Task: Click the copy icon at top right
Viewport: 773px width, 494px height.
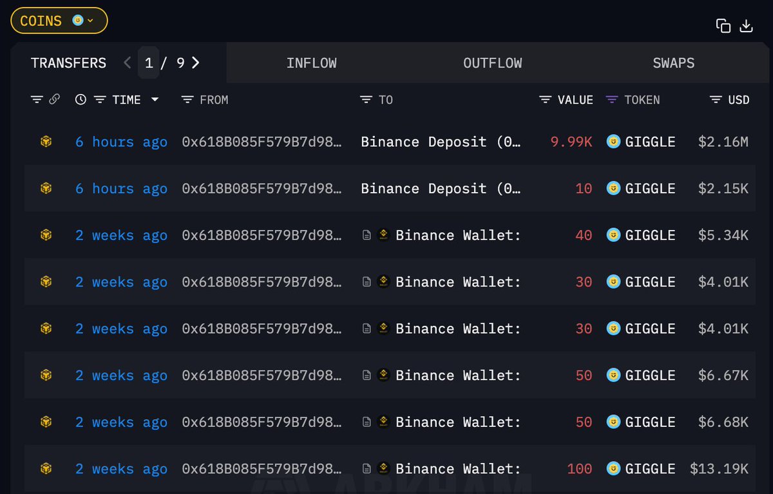Action: pyautogui.click(x=723, y=26)
